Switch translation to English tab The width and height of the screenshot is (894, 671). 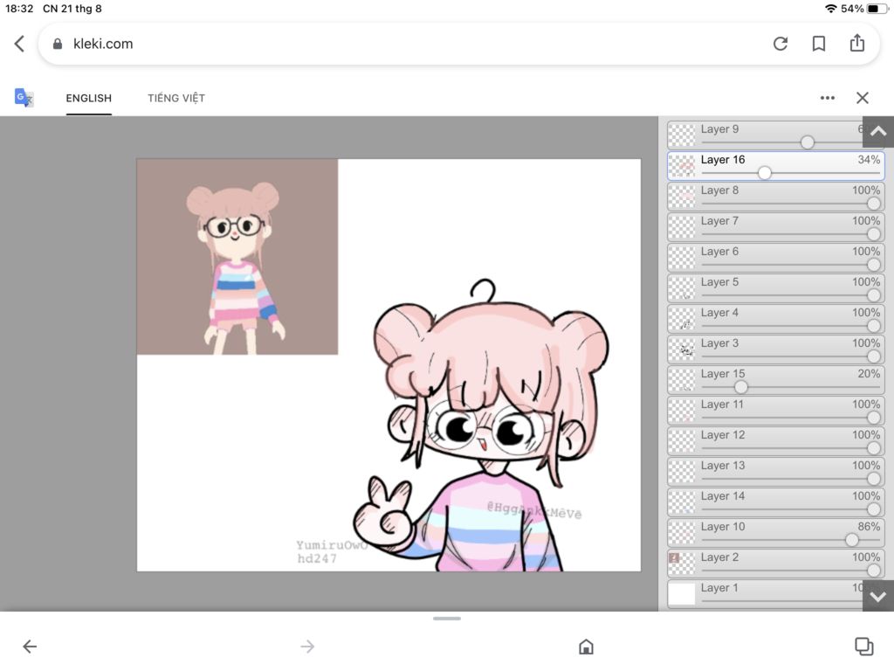click(88, 98)
